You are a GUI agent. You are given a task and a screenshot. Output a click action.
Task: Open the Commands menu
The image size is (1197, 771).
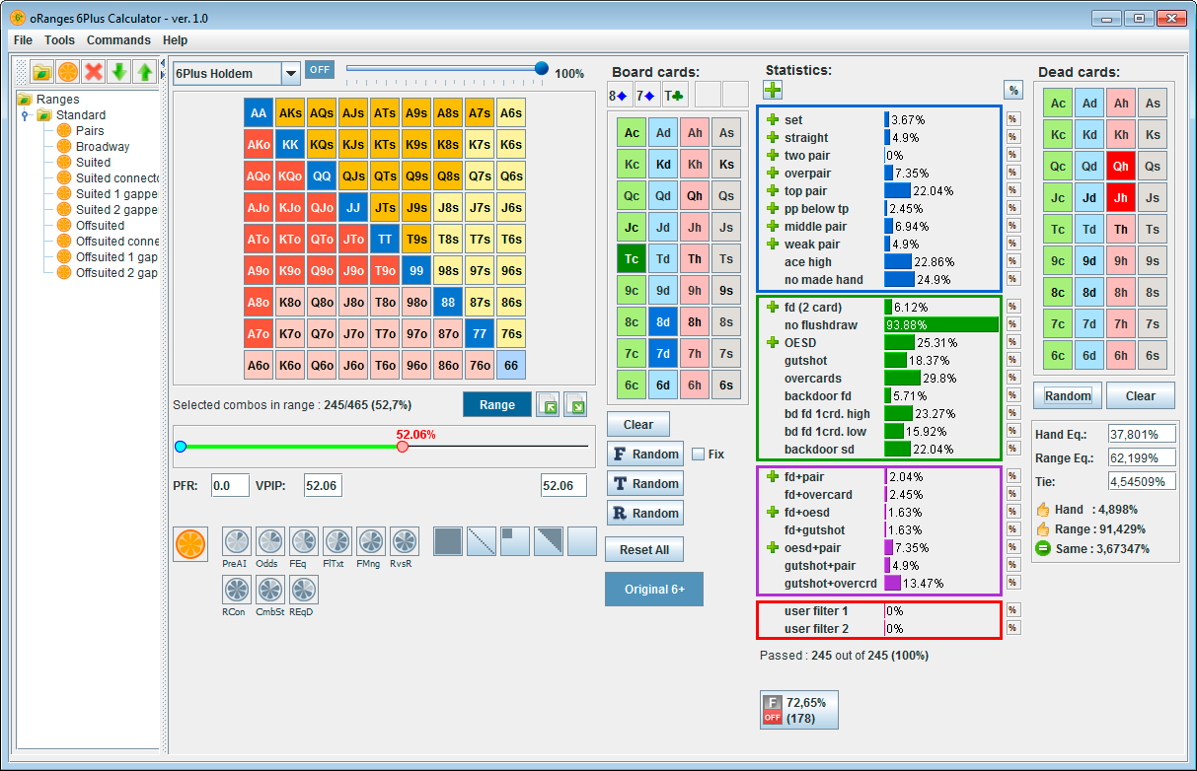click(118, 40)
